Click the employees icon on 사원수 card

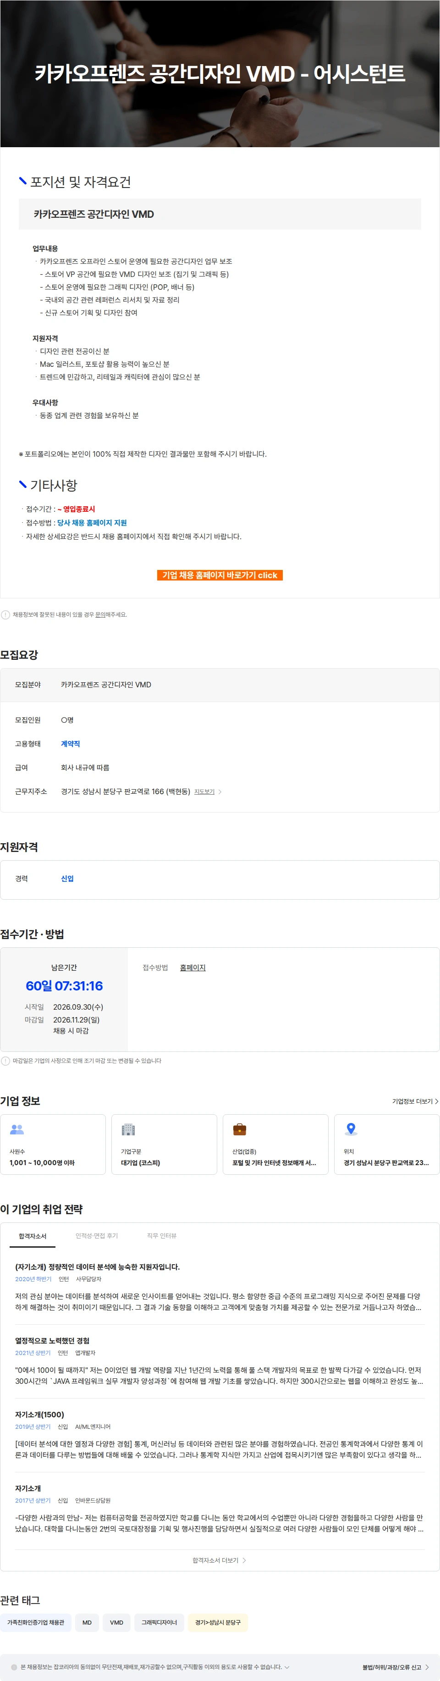tap(17, 1129)
